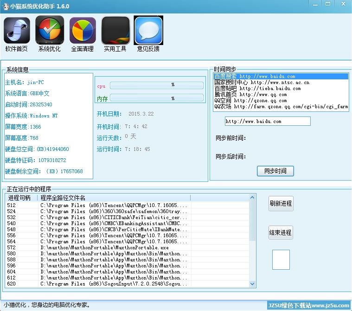Click the 硬盘特征码 1079318272 text

[35, 160]
